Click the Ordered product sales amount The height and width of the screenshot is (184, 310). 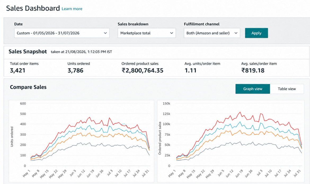tap(142, 71)
